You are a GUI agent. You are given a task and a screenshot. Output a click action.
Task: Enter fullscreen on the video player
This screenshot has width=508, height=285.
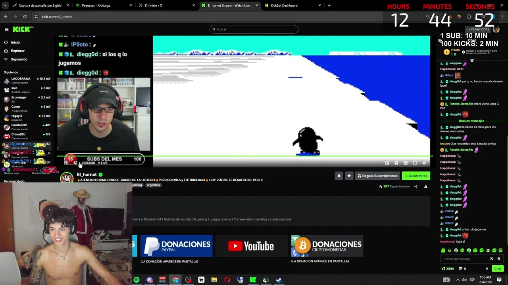coord(415,163)
